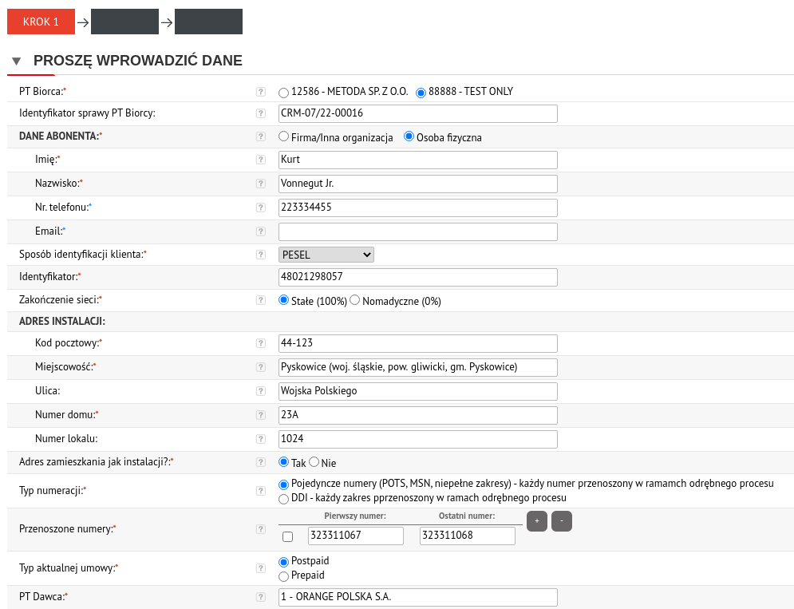This screenshot has height=609, width=794.
Task: Focus Ostatni numer field 323311068
Action: coord(468,536)
